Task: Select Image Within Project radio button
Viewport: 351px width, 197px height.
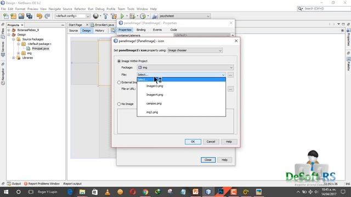Action: click(x=119, y=61)
